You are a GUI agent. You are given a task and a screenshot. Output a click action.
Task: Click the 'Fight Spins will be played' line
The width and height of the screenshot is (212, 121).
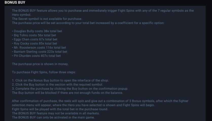click(x=60, y=109)
